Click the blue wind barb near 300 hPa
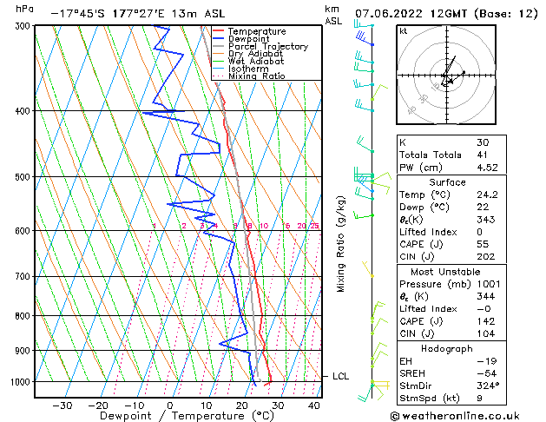546x422 pixels. click(365, 38)
